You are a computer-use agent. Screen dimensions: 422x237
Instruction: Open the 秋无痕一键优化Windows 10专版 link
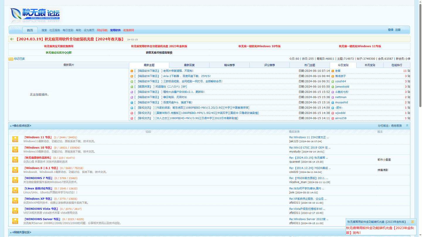click(259, 46)
